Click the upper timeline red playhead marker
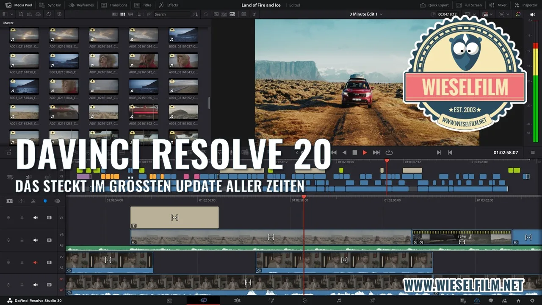 click(387, 161)
